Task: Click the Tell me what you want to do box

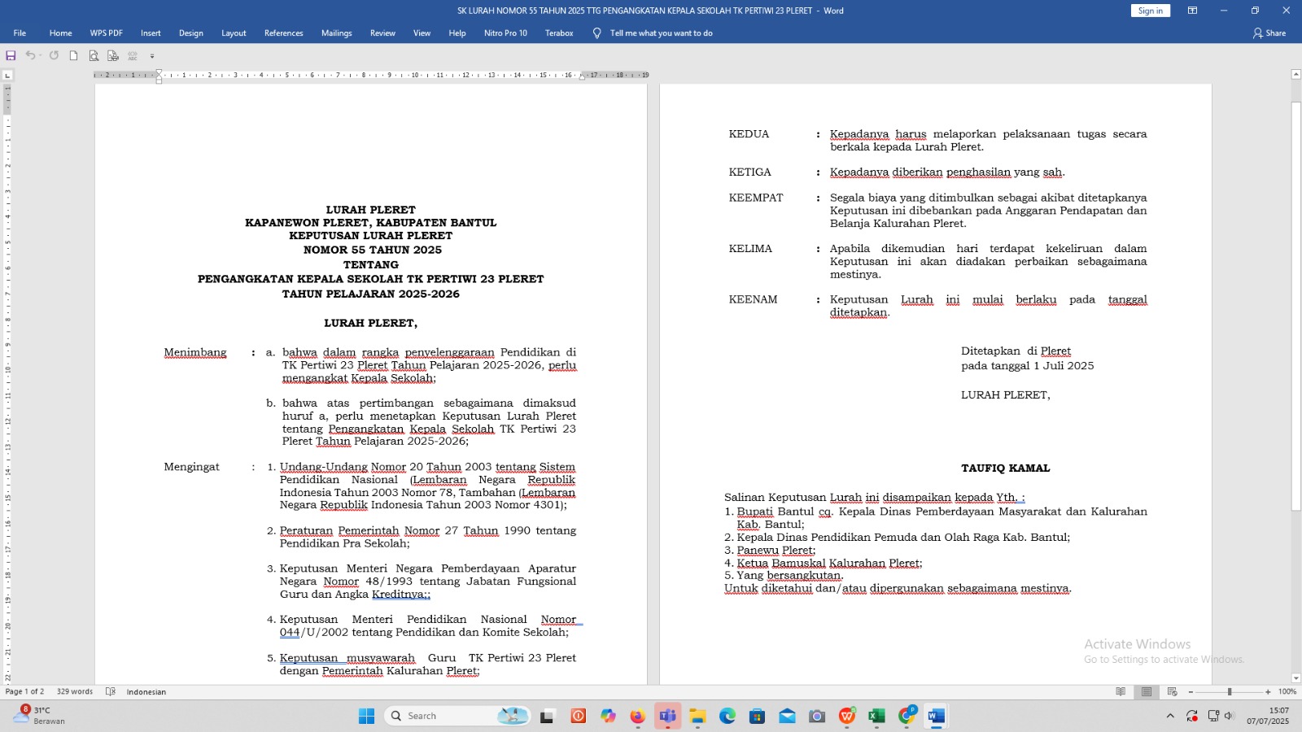Action: coord(653,33)
